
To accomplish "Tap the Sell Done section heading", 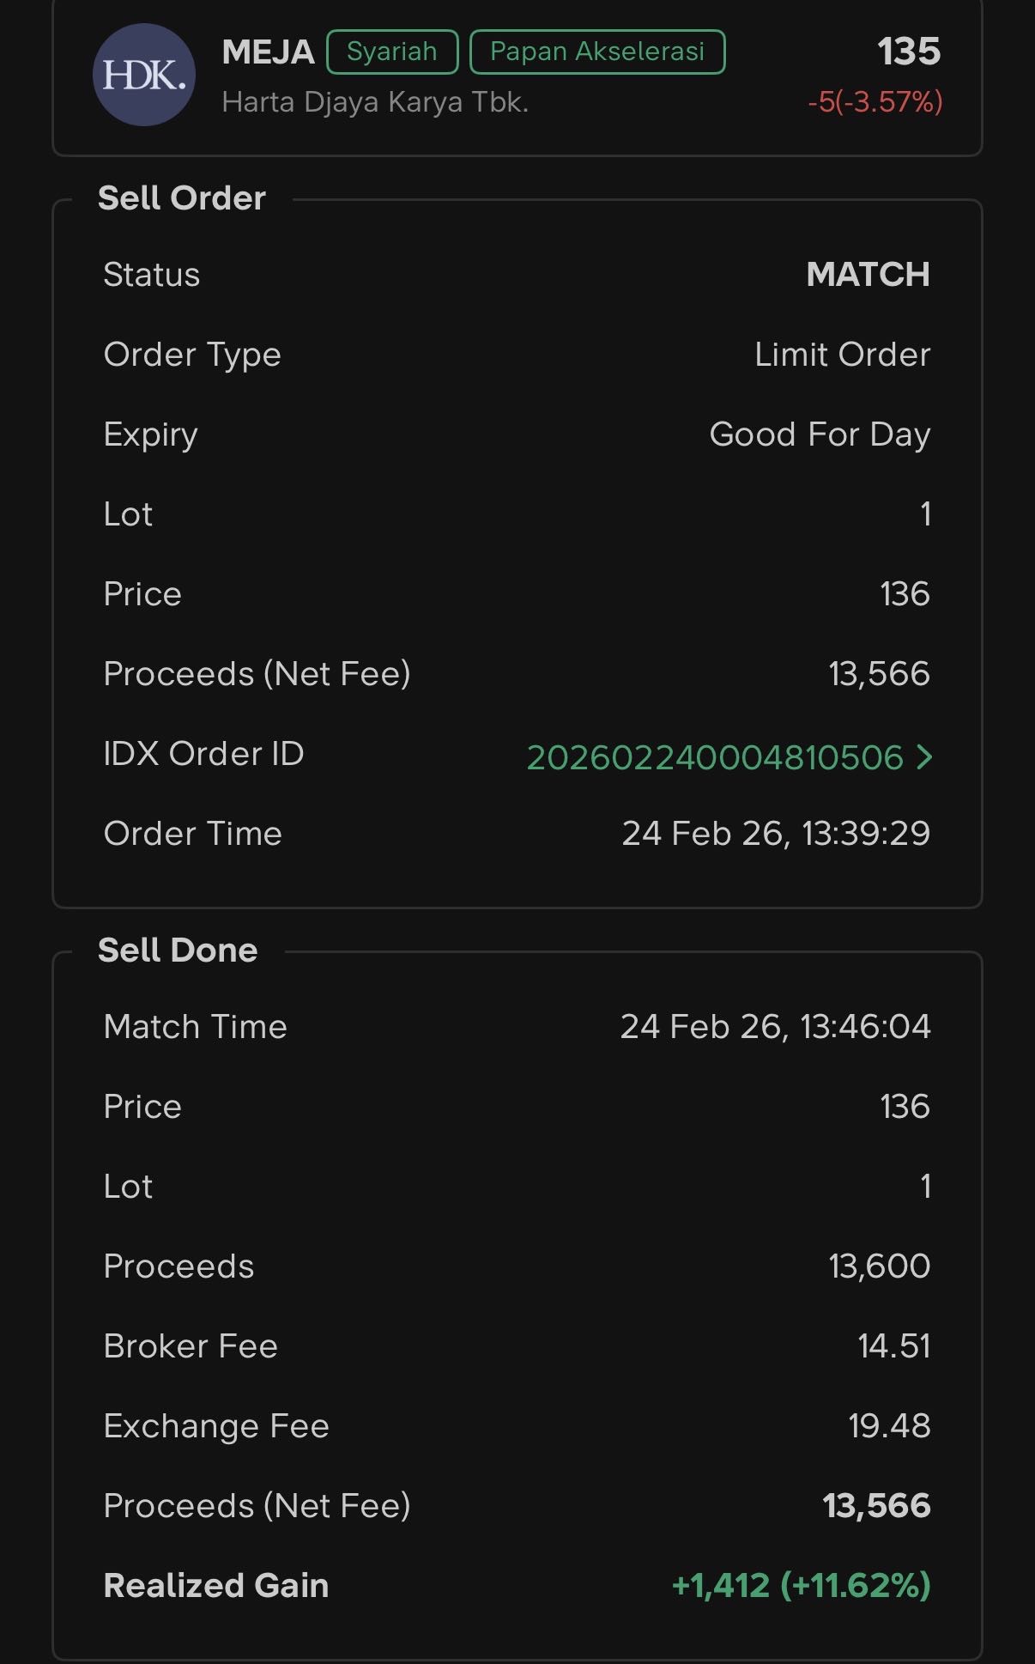I will pos(178,950).
